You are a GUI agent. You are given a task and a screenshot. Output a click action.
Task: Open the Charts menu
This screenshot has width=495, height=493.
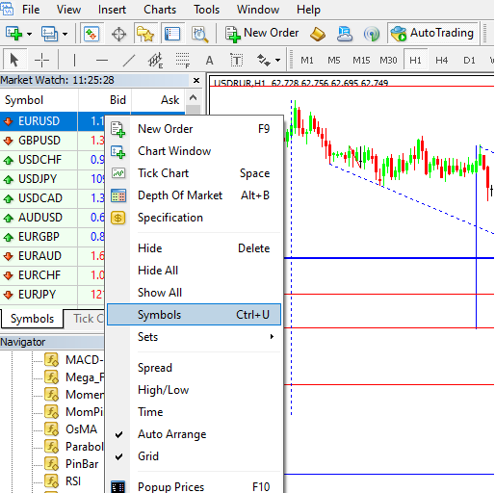click(160, 10)
